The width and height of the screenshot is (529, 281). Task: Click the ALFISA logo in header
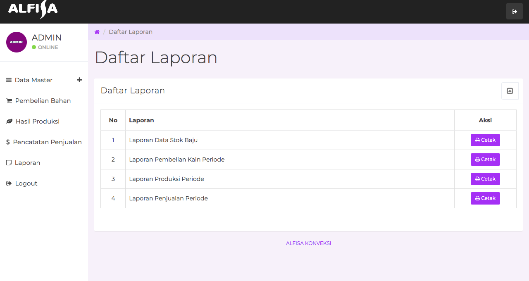coord(33,10)
